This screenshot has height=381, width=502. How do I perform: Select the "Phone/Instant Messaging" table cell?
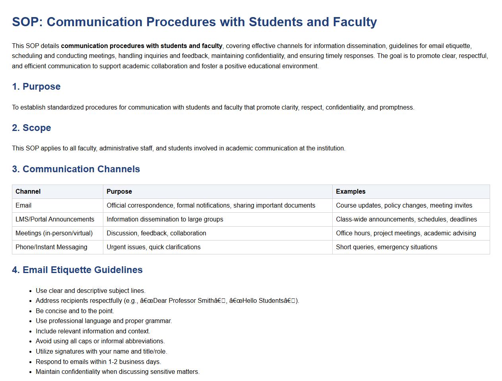(51, 247)
